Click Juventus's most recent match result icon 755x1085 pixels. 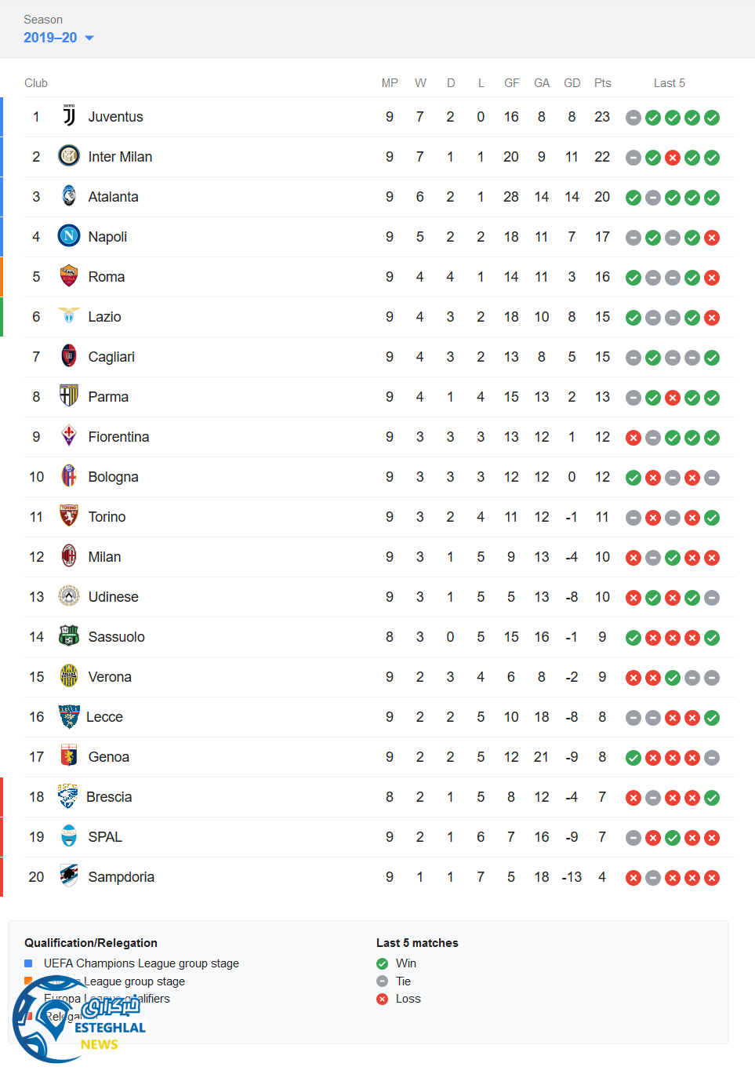[712, 118]
